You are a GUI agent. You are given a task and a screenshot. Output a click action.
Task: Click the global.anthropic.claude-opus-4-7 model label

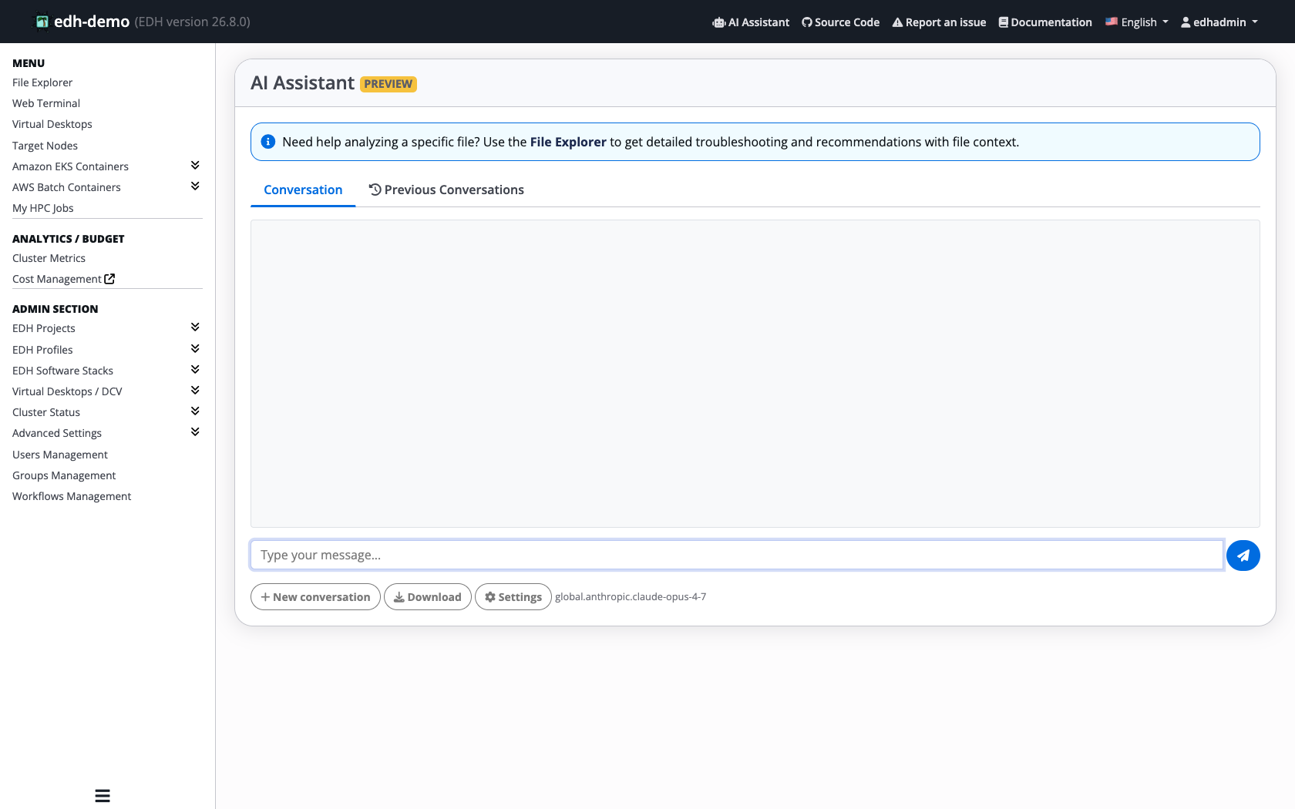(x=631, y=596)
